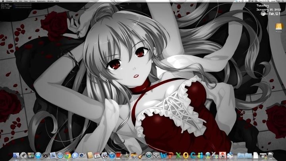
Task: Open the brown Address Book icon
Action: pos(90,155)
